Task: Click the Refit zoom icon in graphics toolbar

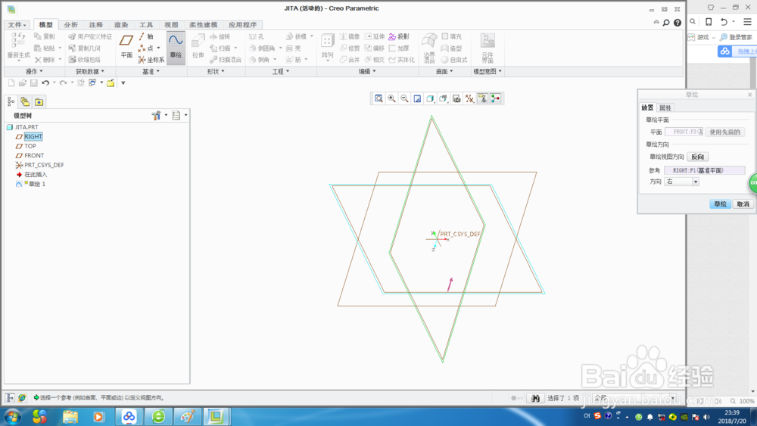Action: click(379, 99)
